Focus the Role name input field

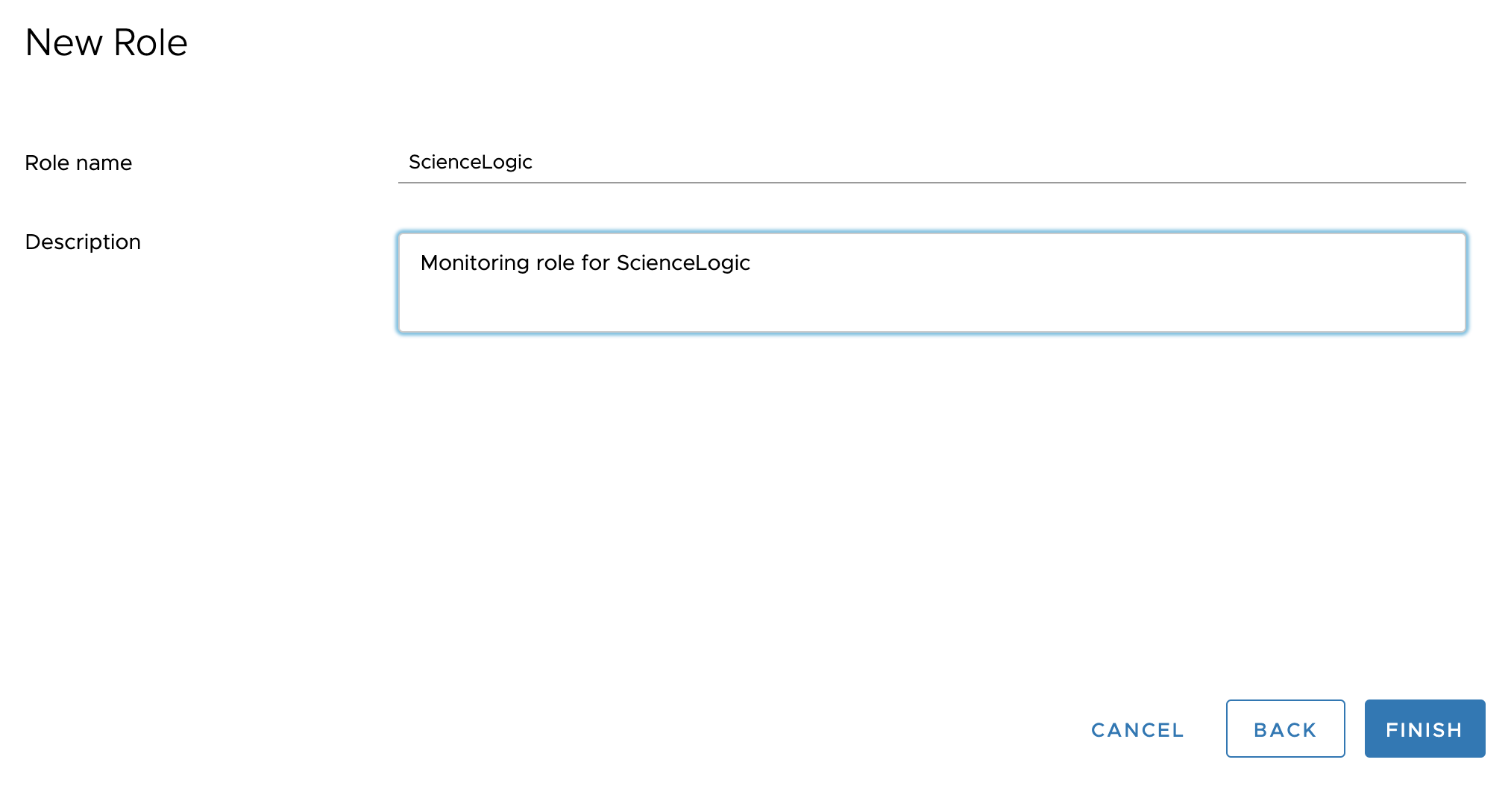click(x=931, y=163)
